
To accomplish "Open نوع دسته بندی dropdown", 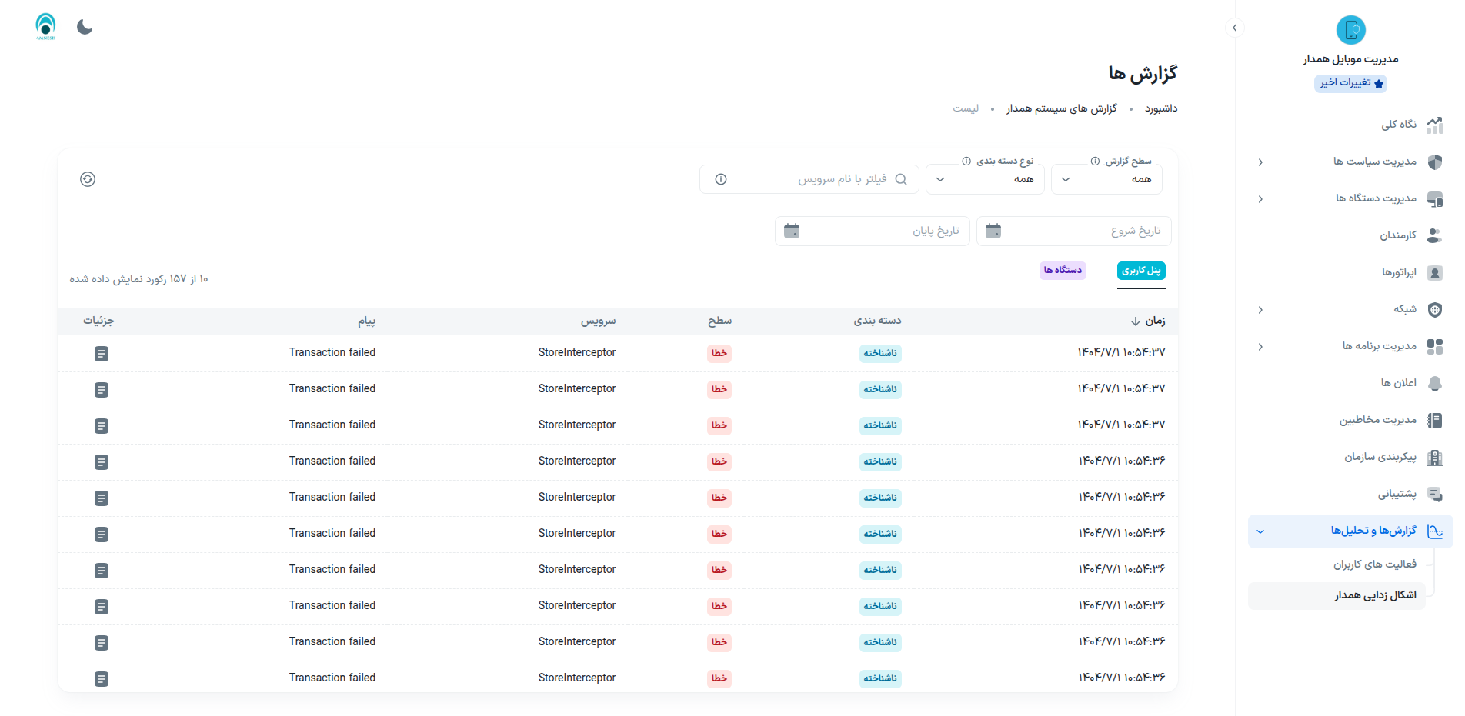I will click(x=984, y=179).
